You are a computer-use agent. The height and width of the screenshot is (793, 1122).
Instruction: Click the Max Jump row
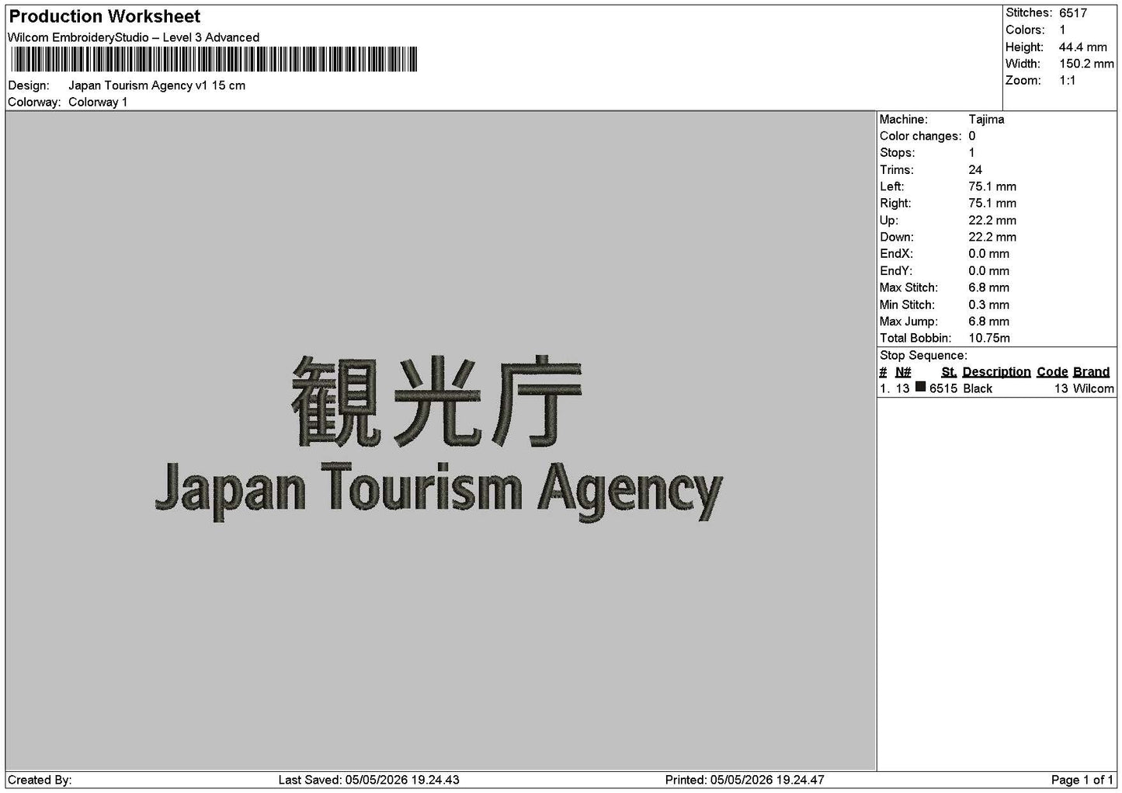coord(944,322)
